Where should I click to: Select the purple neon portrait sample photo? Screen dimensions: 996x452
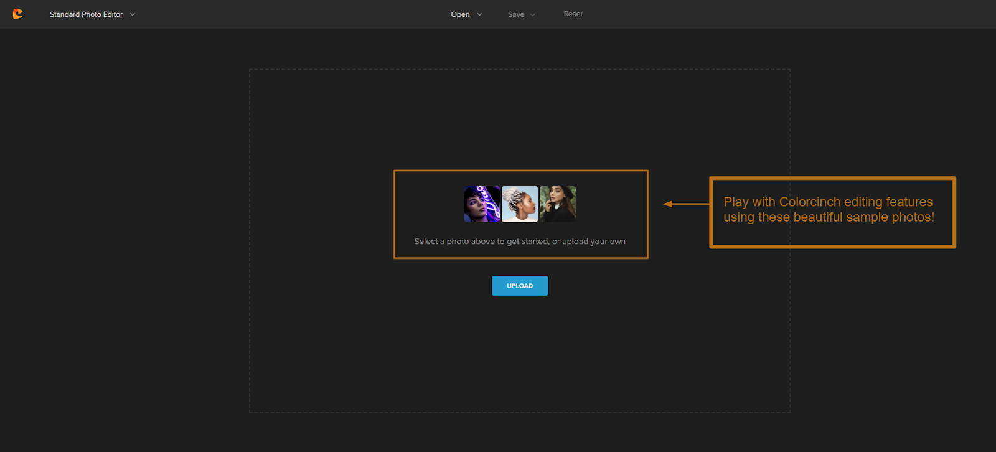click(482, 204)
